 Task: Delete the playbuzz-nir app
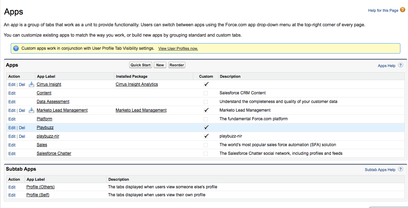22,136
